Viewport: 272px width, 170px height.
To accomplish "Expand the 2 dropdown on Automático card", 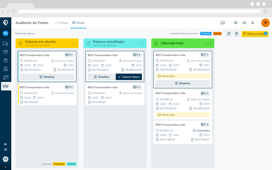I will [x=205, y=124].
